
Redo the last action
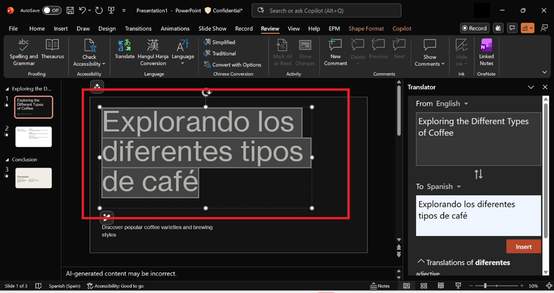99,11
